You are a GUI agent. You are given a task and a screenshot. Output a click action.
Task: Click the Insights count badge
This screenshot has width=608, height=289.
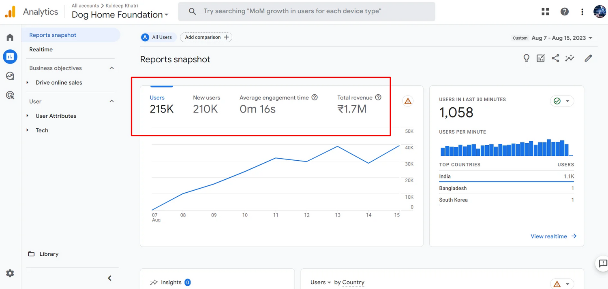(x=188, y=283)
